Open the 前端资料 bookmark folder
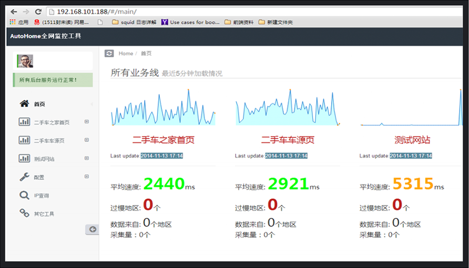 coord(239,22)
